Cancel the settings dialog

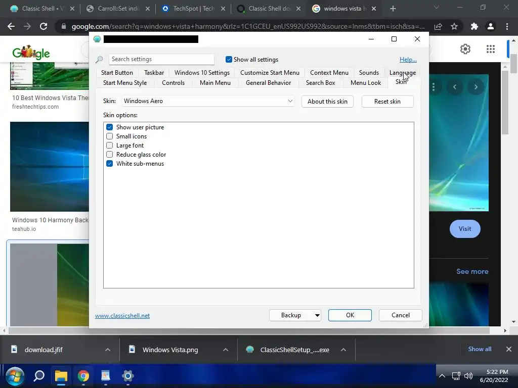click(401, 315)
